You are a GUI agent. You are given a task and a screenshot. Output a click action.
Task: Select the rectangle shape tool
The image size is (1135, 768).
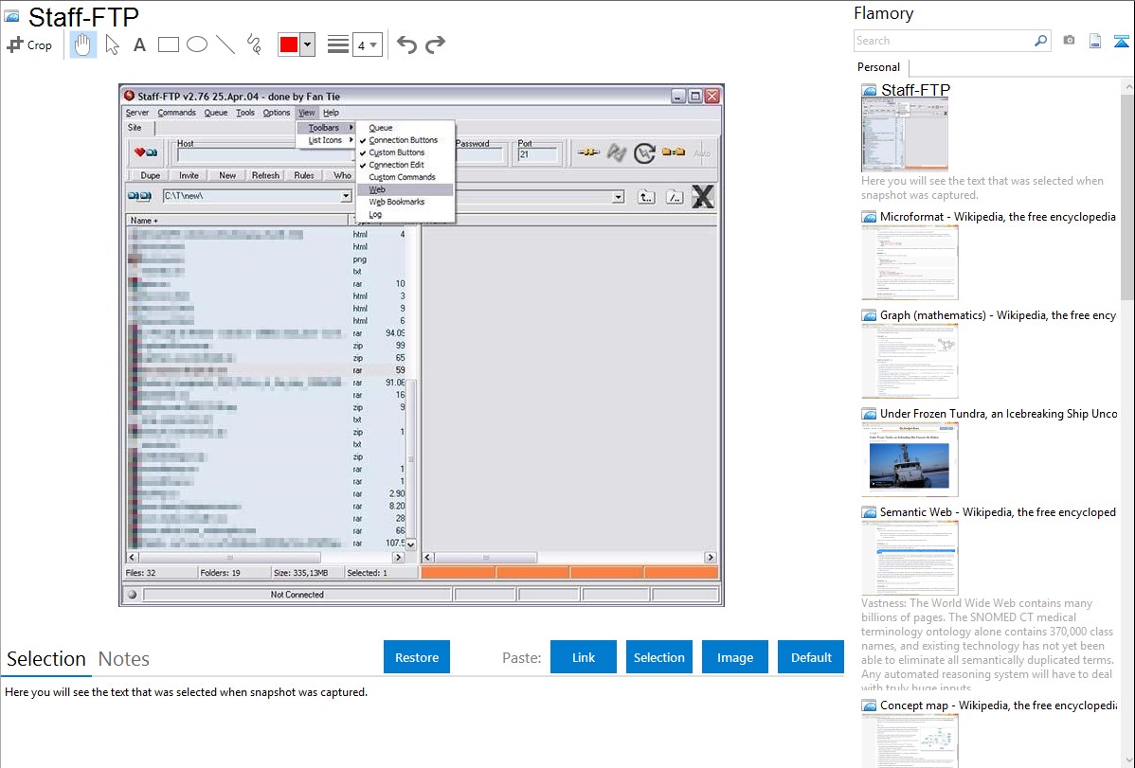(x=168, y=45)
